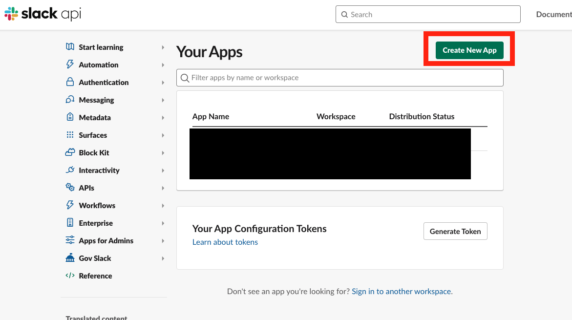
Task: Click the Messaging speech bubble icon
Action: click(70, 100)
